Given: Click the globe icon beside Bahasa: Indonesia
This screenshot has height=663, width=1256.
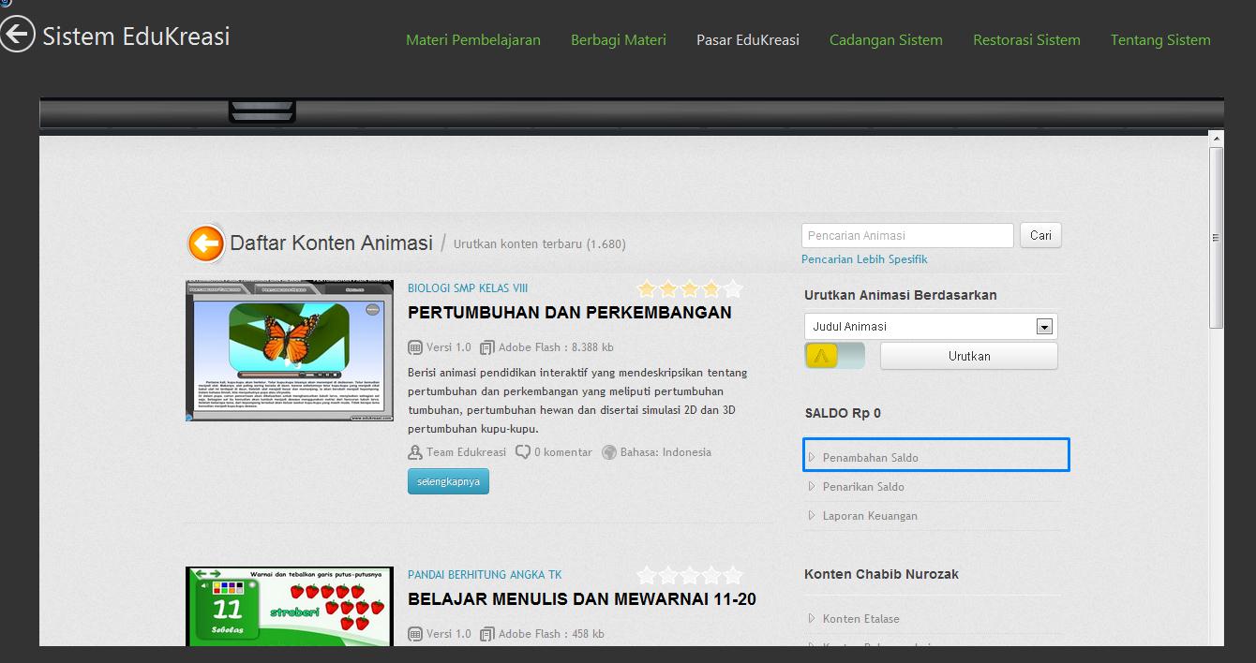Looking at the screenshot, I should [x=609, y=452].
